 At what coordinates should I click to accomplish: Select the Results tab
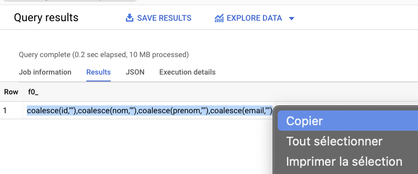point(98,72)
